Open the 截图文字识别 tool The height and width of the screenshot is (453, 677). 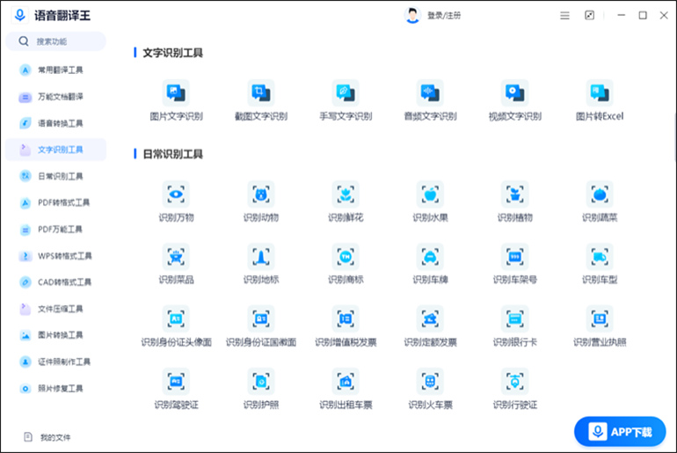pos(261,100)
